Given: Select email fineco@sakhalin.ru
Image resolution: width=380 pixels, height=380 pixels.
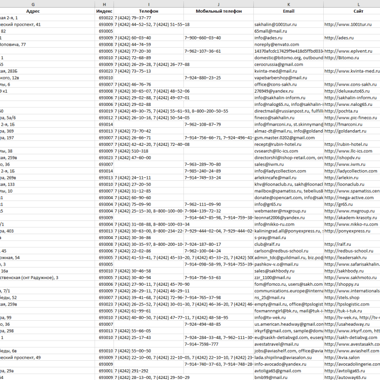Looking at the screenshot, I should [x=274, y=118].
